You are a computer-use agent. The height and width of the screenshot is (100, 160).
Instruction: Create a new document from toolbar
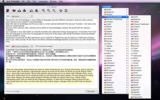8,10
